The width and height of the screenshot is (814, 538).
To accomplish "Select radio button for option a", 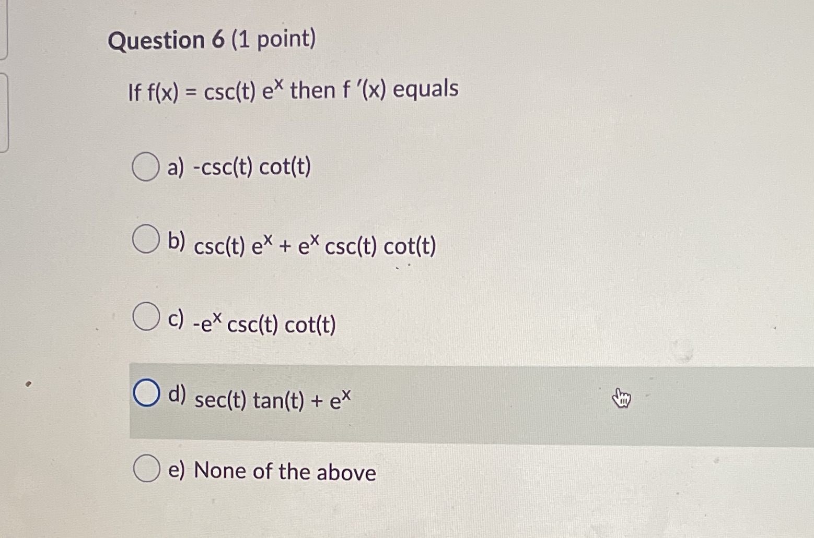I will (x=145, y=167).
